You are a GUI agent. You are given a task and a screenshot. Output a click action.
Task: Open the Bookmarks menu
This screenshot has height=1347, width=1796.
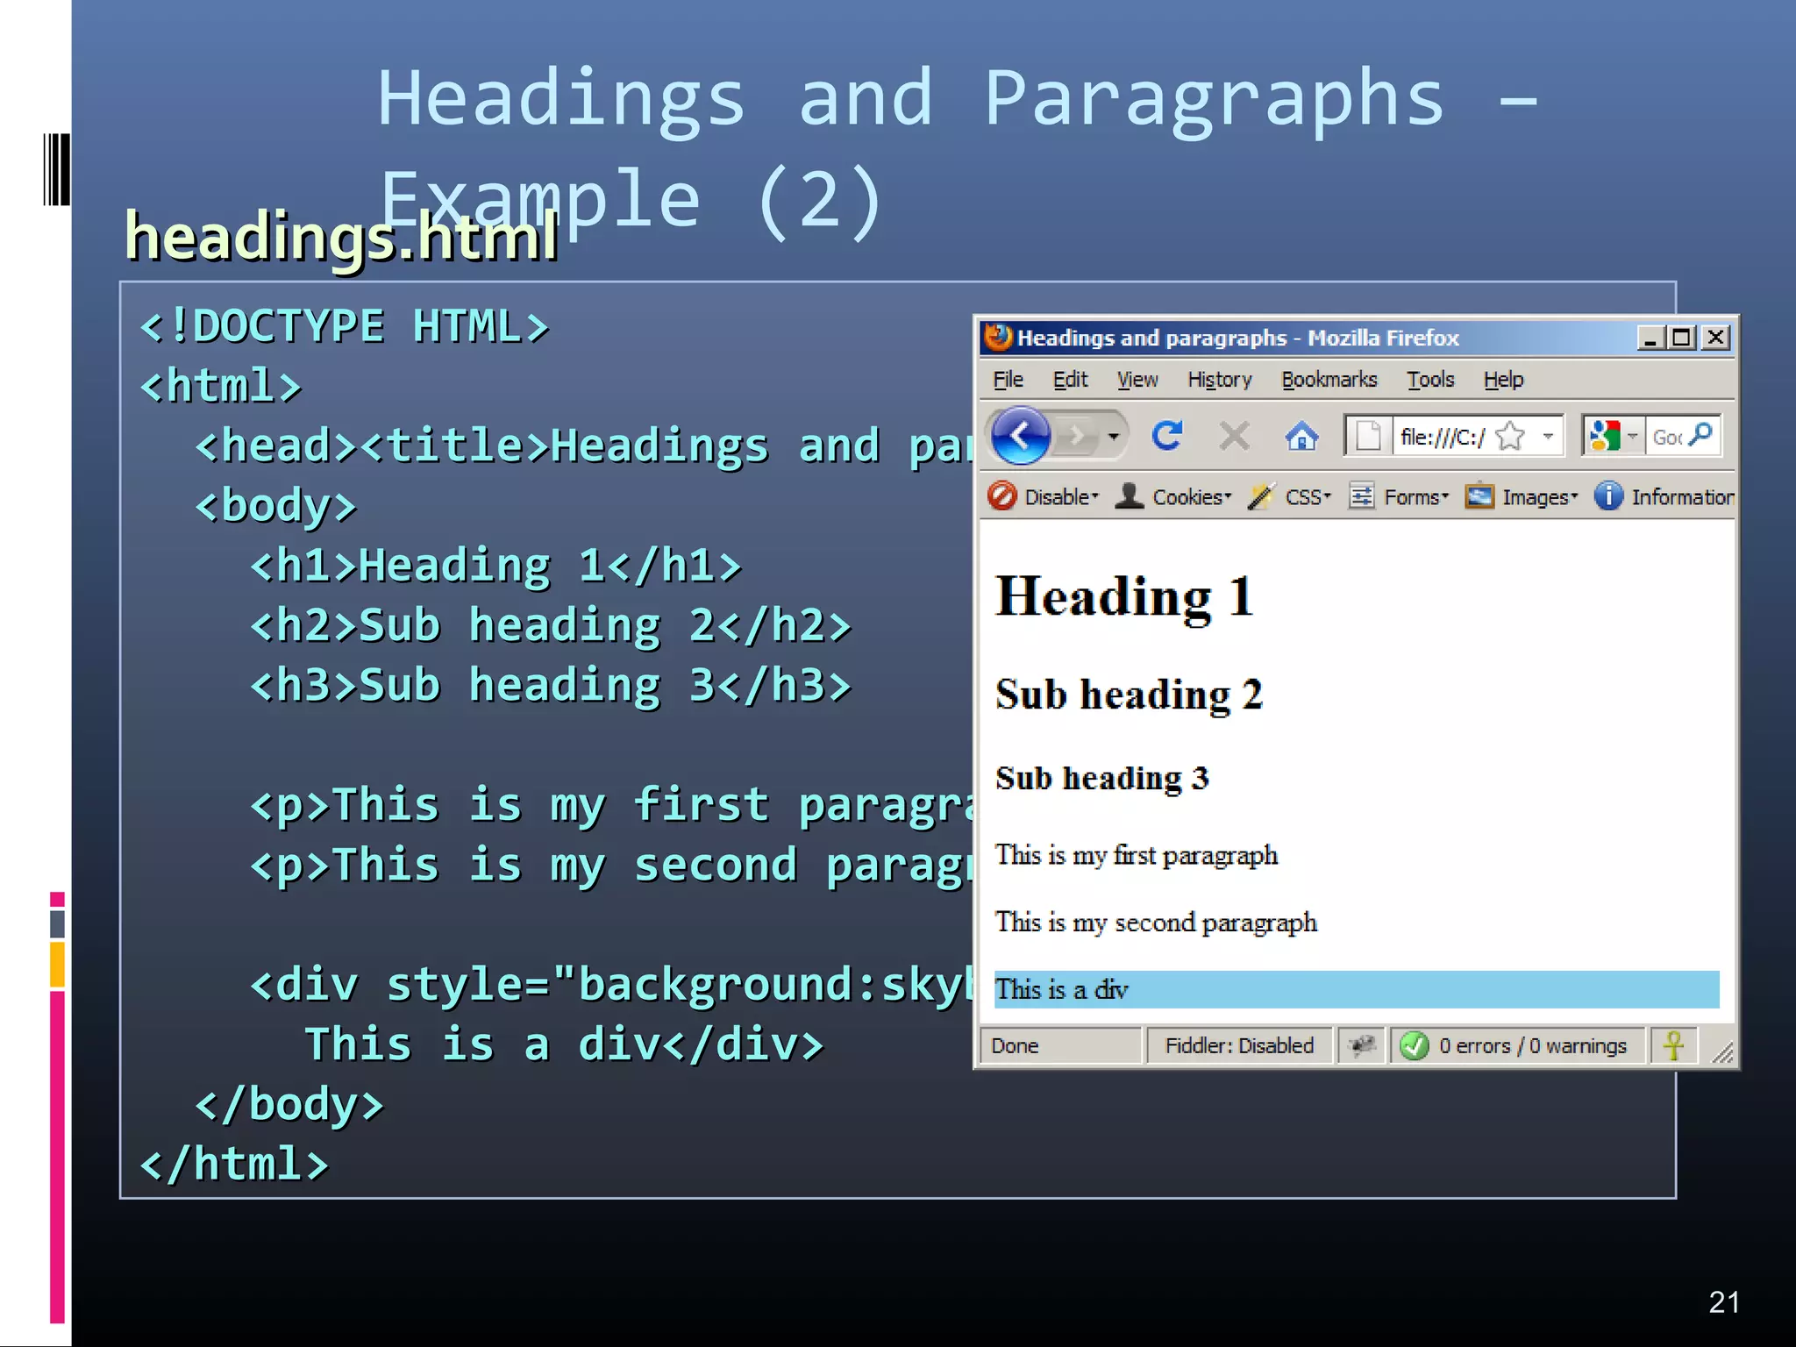1329,380
